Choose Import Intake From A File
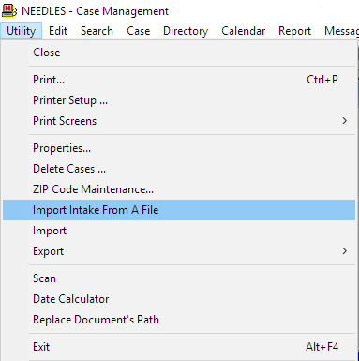The image size is (359, 361). [179, 210]
